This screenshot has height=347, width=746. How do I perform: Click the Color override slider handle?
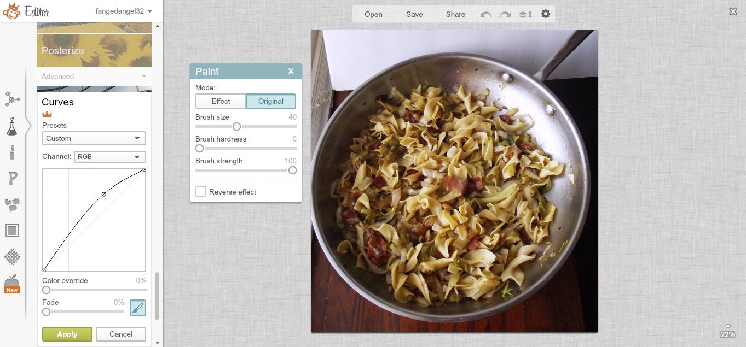(x=46, y=290)
